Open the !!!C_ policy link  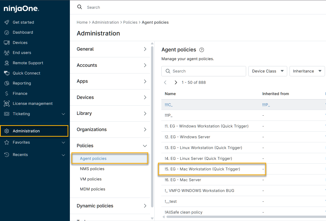169,105
